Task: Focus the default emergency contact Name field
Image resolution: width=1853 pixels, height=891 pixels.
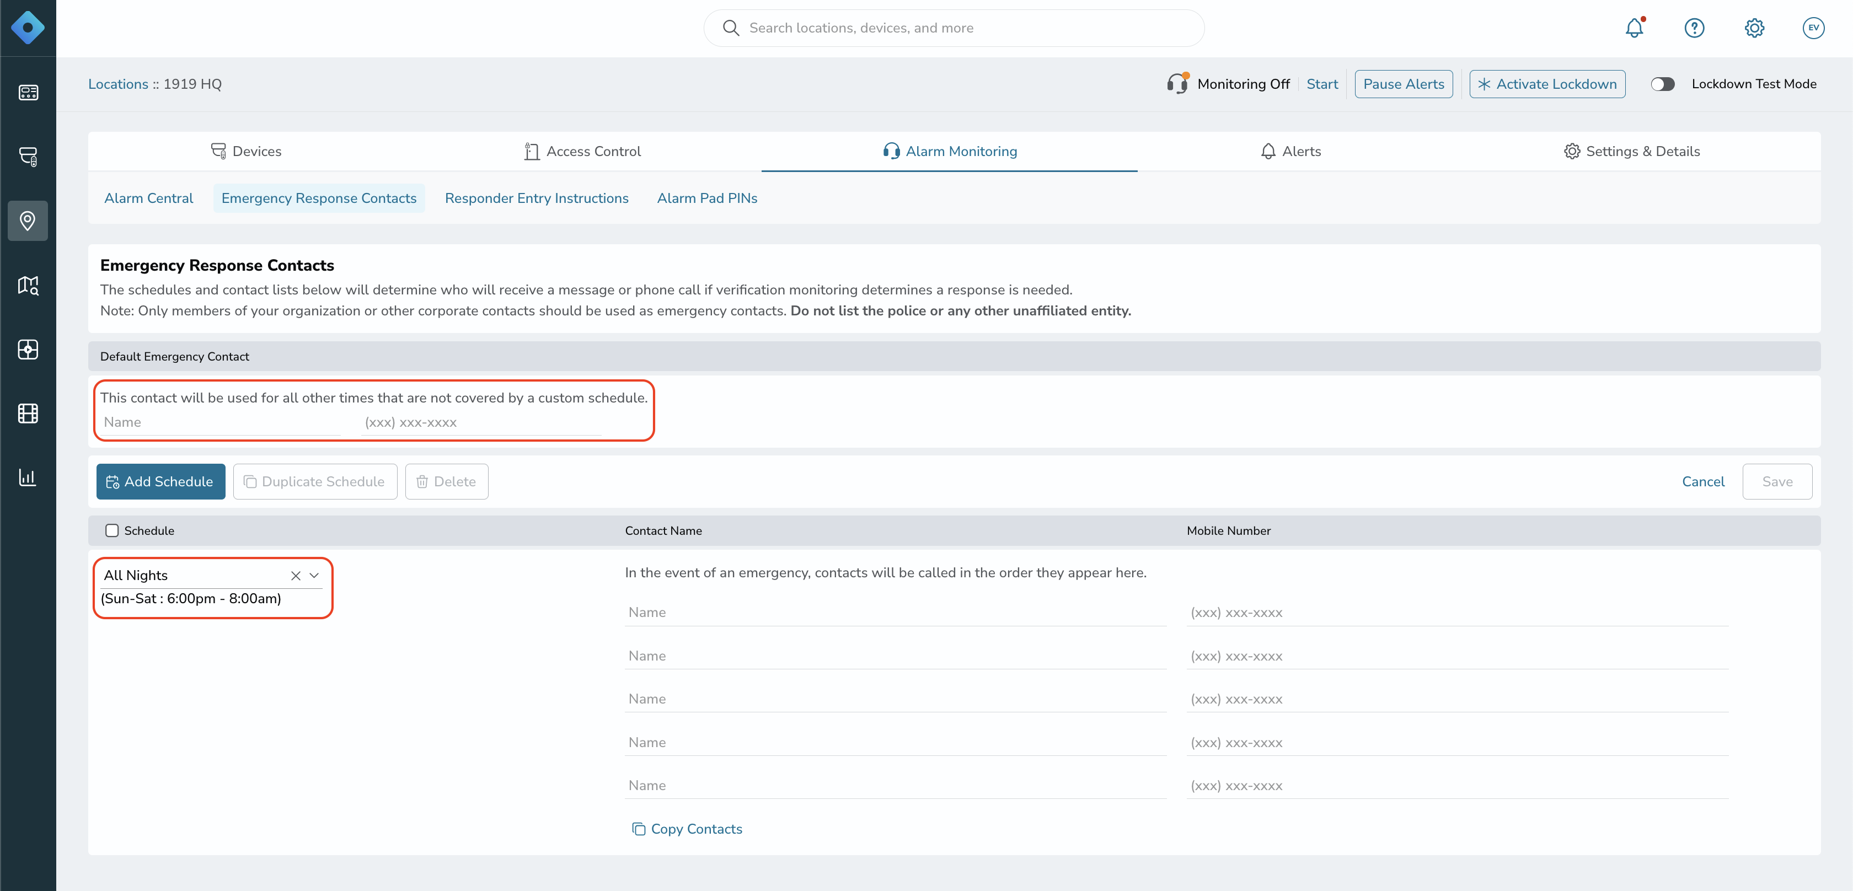Action: [x=221, y=422]
